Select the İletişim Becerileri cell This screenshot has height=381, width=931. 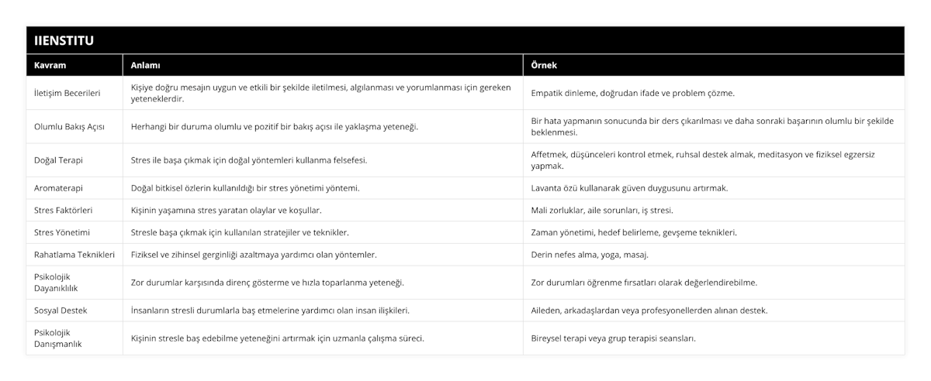click(x=68, y=93)
